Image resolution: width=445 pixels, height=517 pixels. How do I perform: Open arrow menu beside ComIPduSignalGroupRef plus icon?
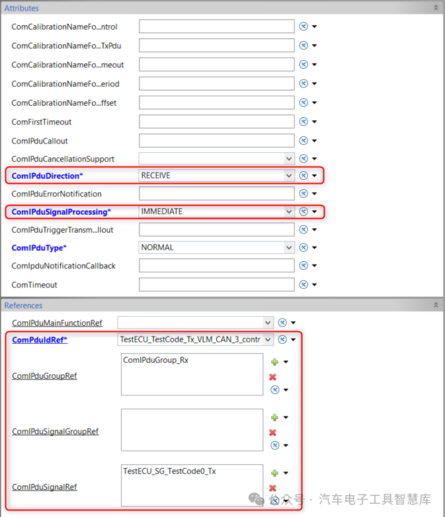[x=286, y=417]
